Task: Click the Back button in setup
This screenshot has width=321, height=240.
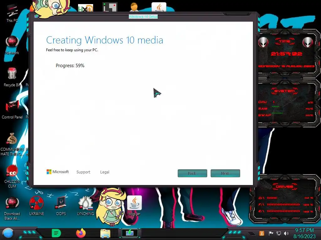Action: point(192,173)
